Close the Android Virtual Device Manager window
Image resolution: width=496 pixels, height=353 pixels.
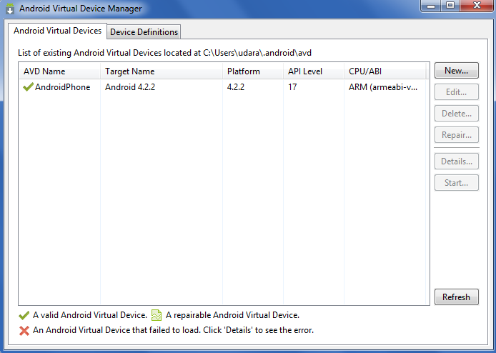[477, 6]
